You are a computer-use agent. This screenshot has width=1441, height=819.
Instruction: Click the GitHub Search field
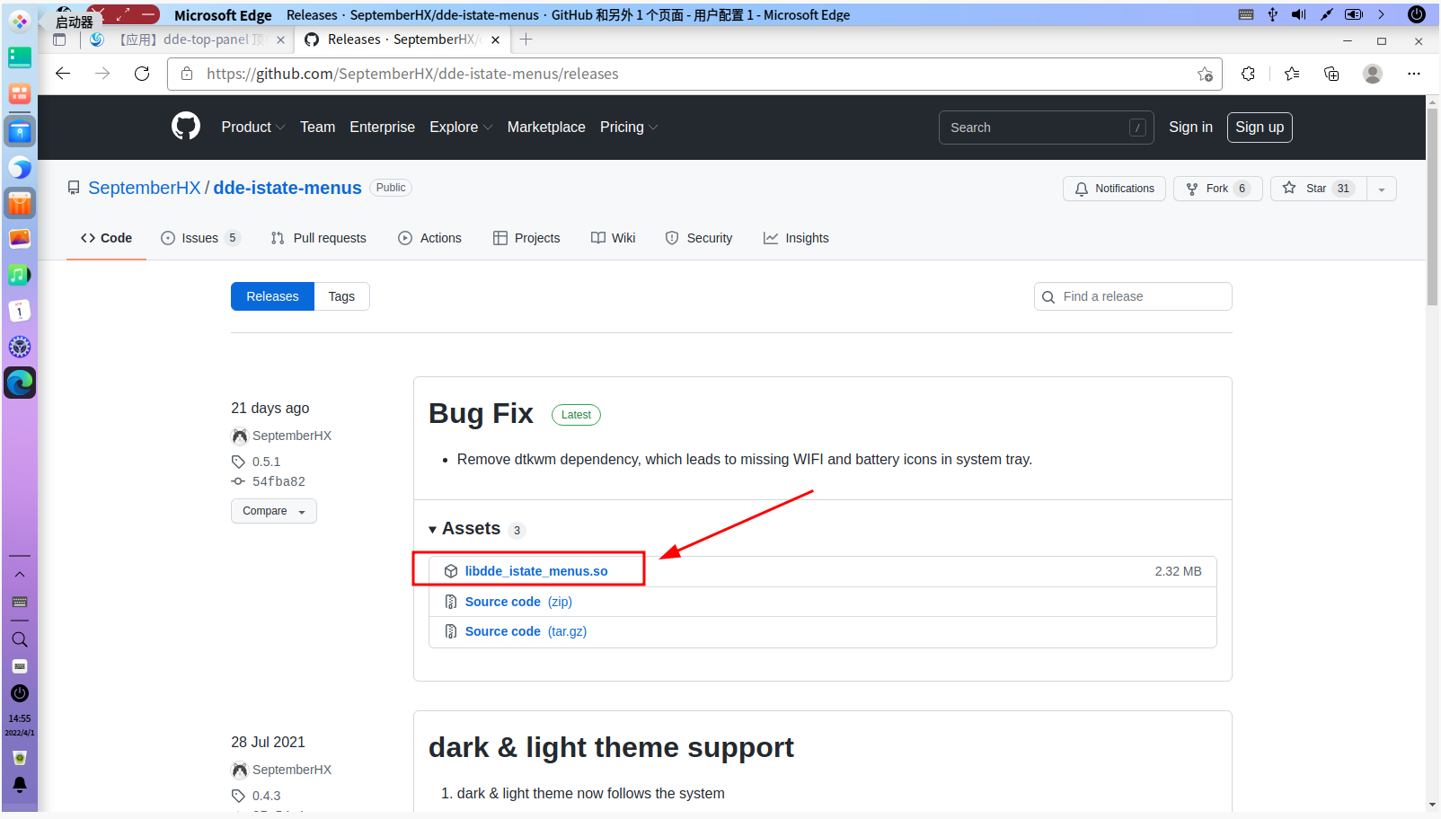(1047, 128)
